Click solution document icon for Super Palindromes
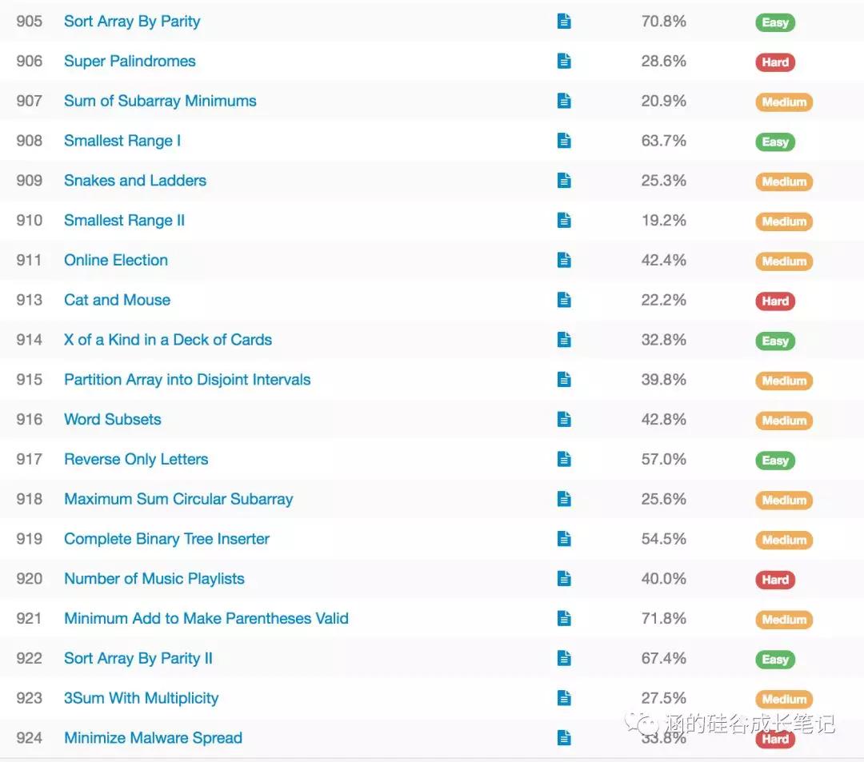The image size is (864, 762). coord(564,61)
